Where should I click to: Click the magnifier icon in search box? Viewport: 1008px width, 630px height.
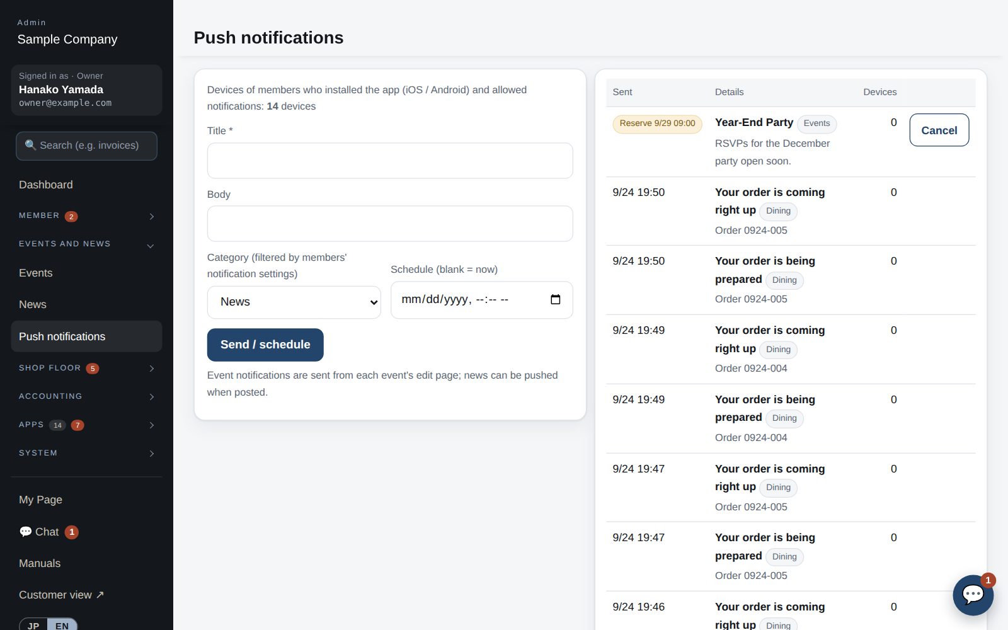[x=30, y=146]
